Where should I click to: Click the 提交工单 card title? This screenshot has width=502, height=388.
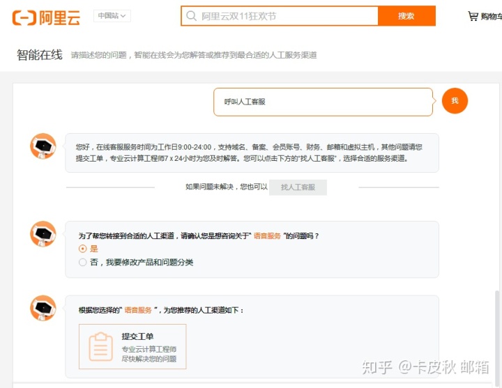pos(137,336)
